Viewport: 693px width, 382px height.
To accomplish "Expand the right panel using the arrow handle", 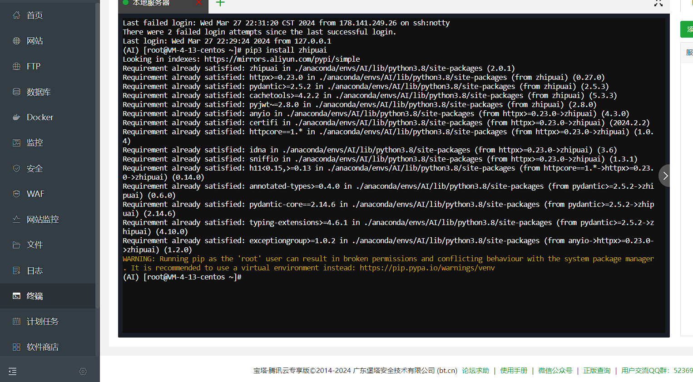I will (665, 176).
